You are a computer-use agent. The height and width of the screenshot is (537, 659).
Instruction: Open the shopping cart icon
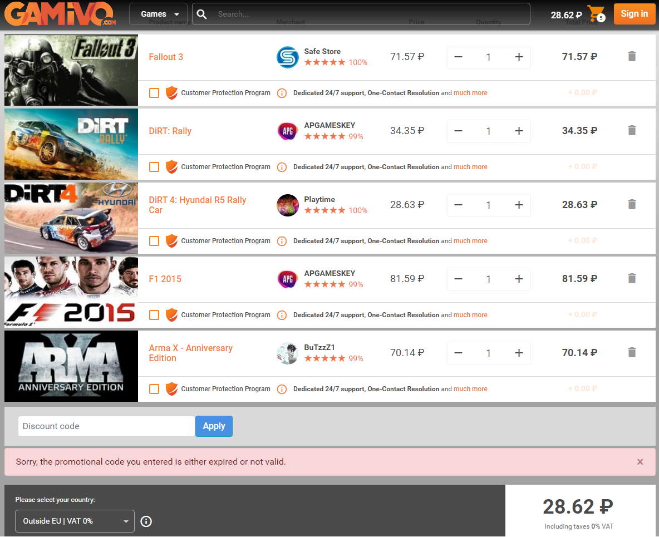pos(596,14)
